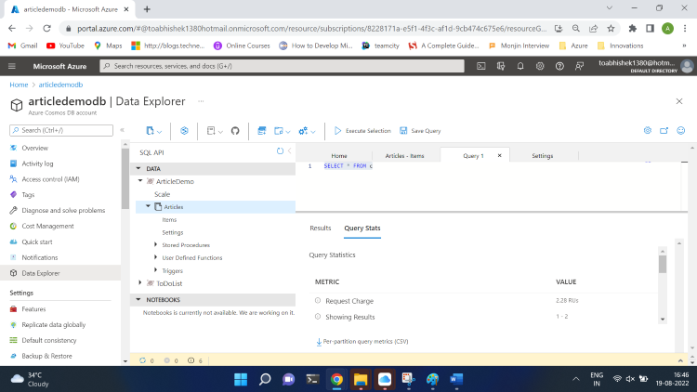The height and width of the screenshot is (392, 697).
Task: Open Diagnose and solve problems
Action: [63, 210]
